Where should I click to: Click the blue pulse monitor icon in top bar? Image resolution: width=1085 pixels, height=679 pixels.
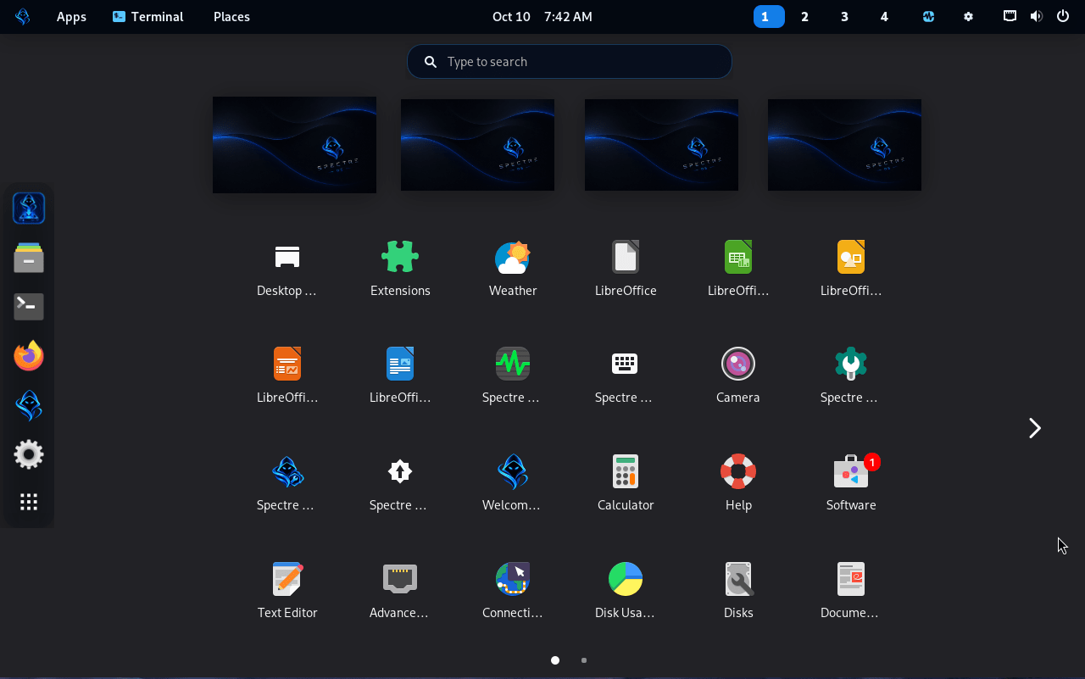928,17
